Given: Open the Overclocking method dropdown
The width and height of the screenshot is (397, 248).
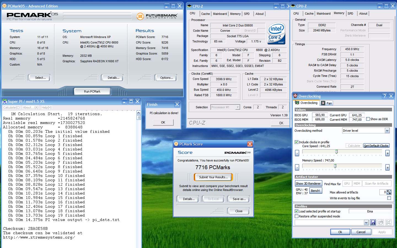Looking at the screenshot, I should (x=387, y=131).
